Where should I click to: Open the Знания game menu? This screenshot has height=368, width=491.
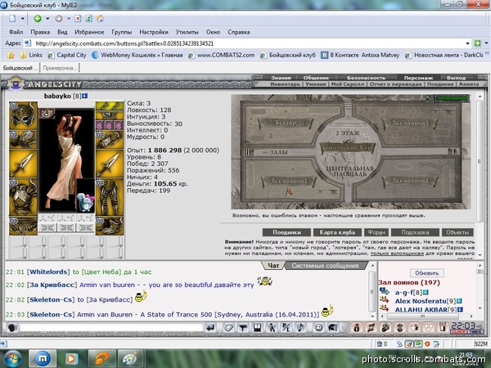point(281,78)
